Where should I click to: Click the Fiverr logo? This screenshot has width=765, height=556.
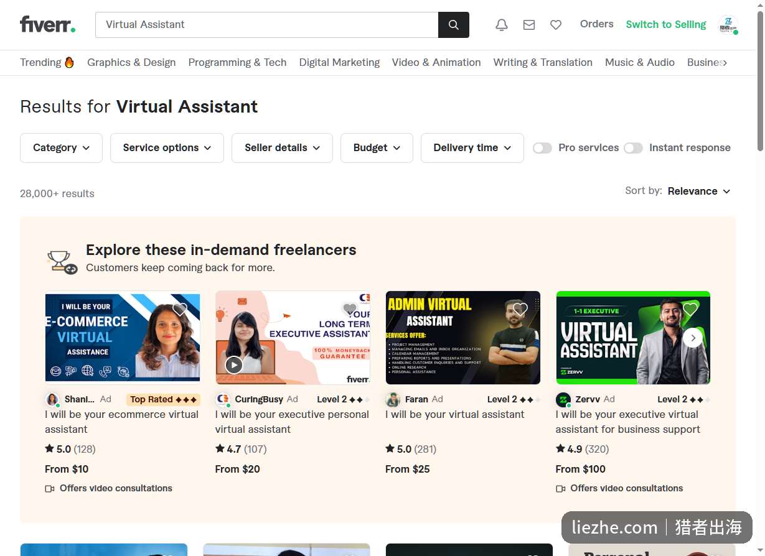[48, 25]
